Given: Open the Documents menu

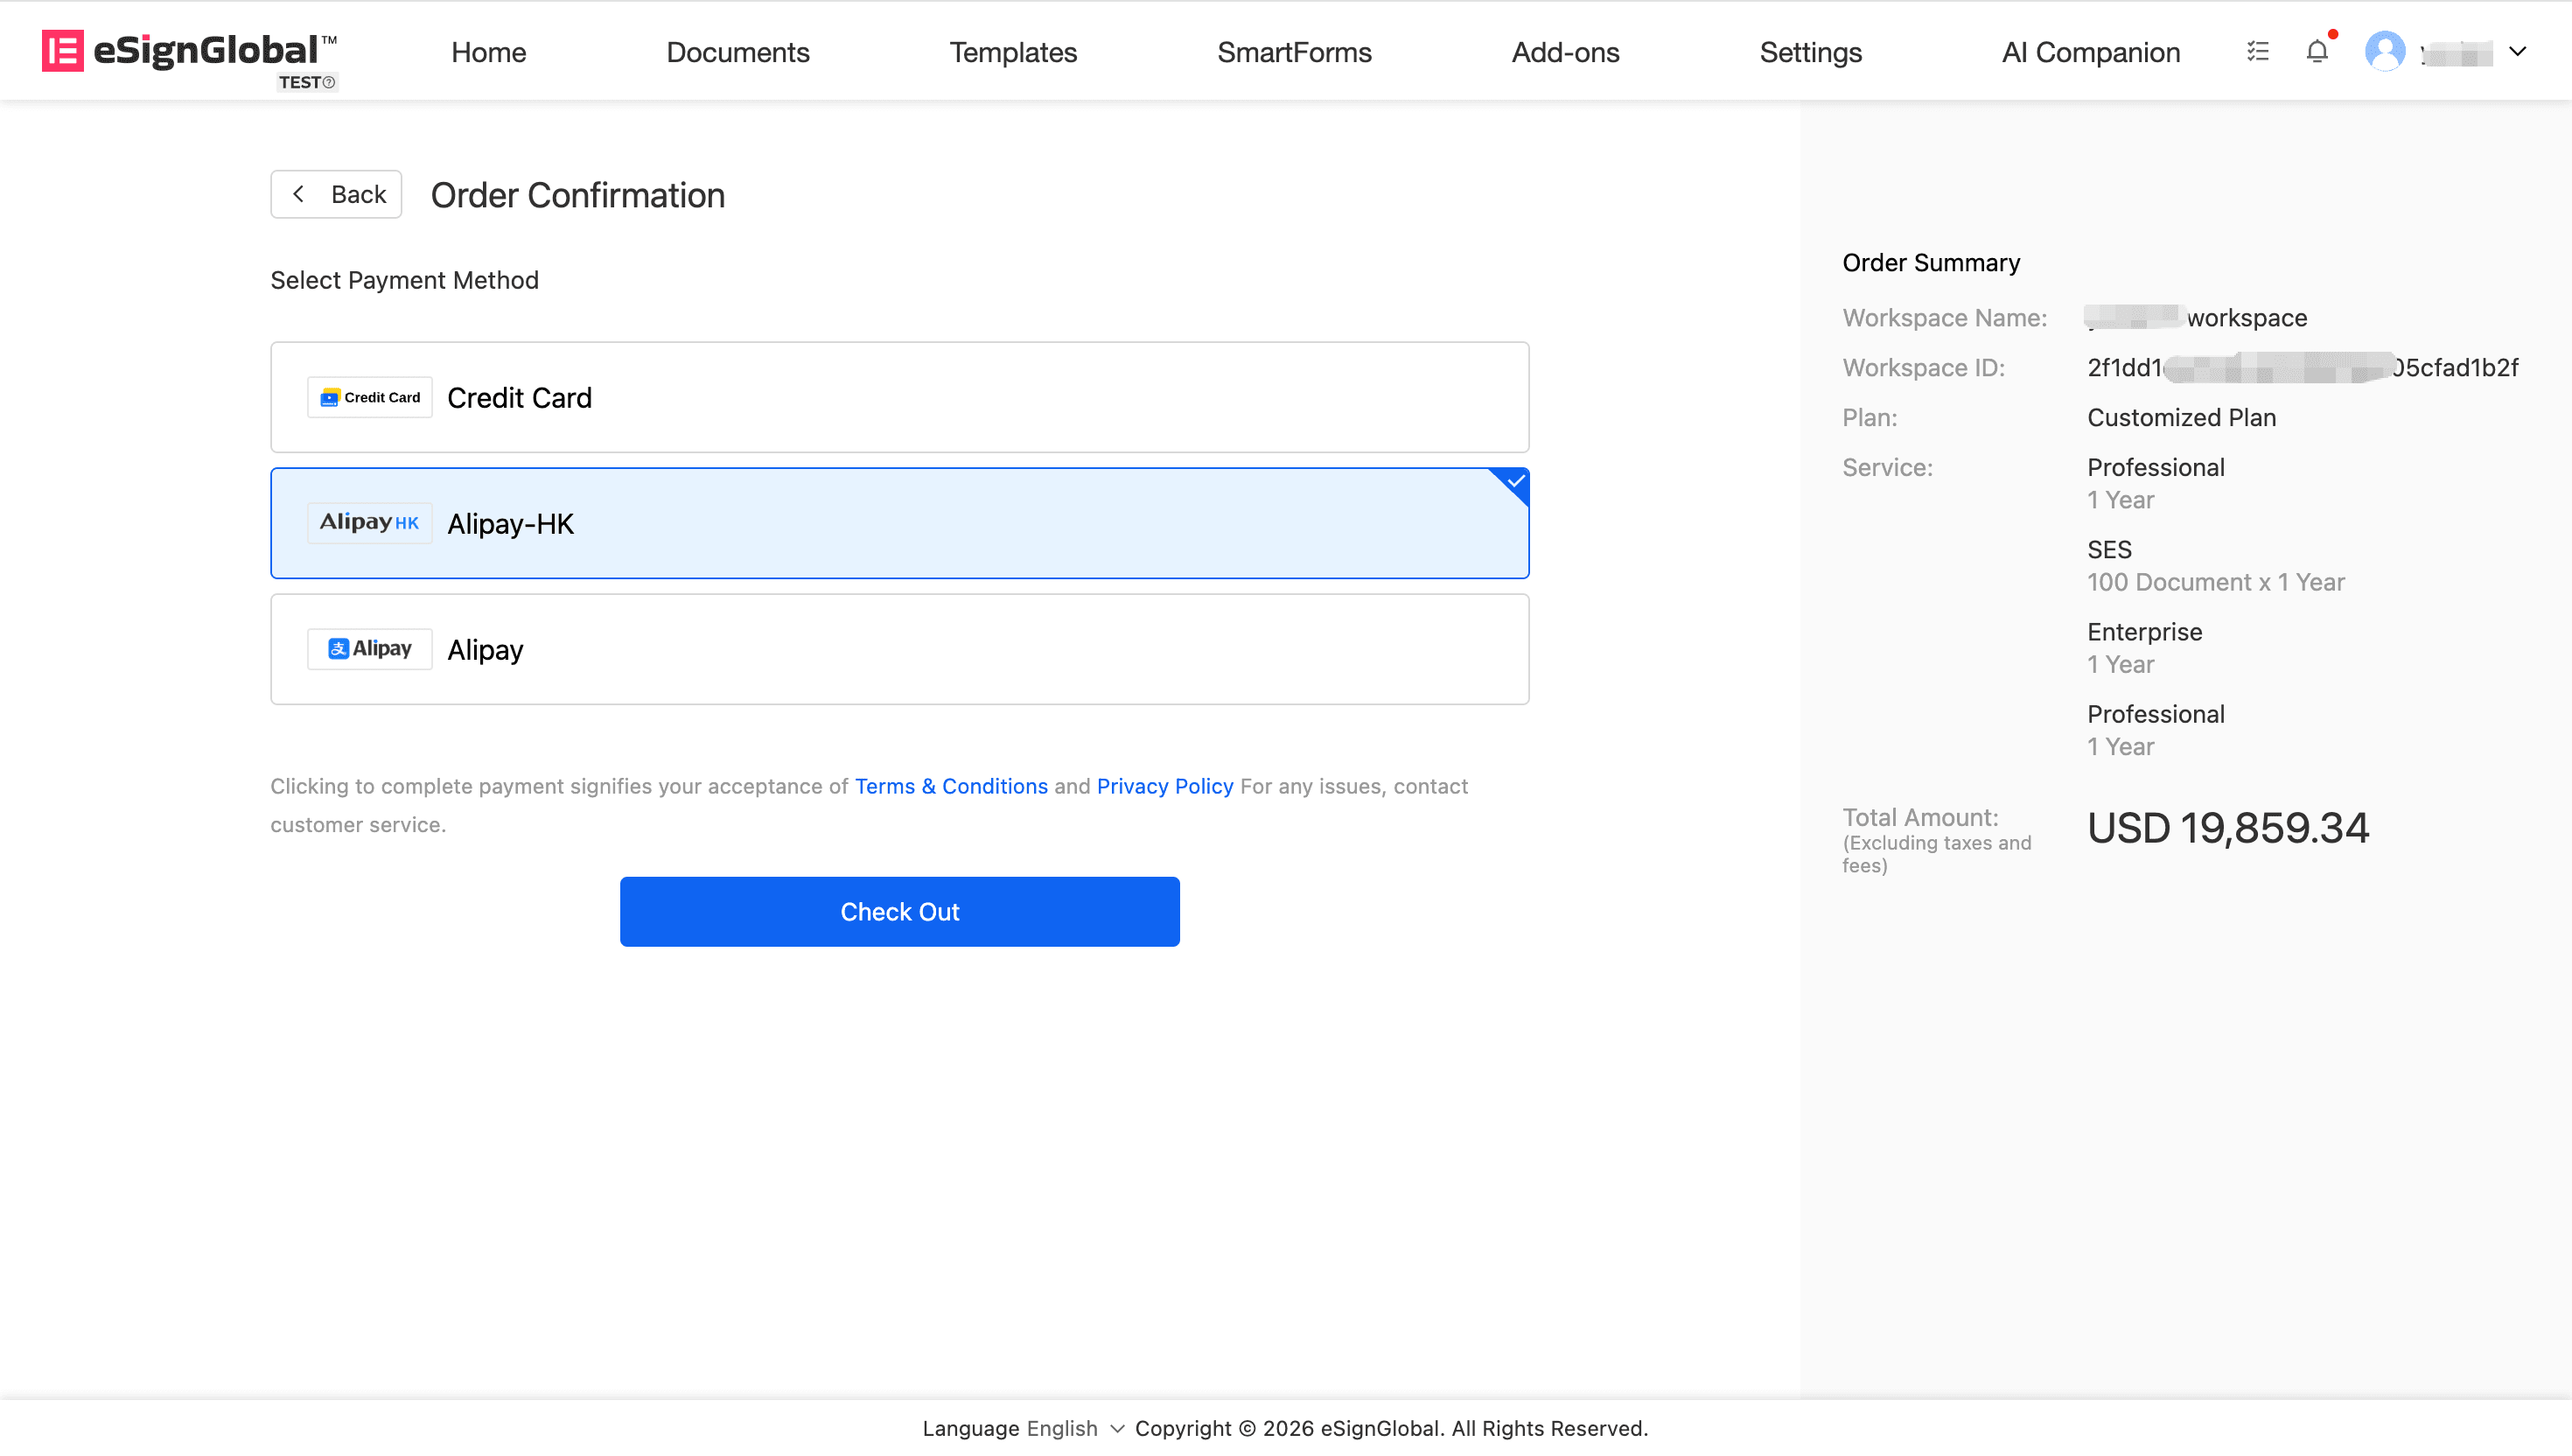Looking at the screenshot, I should (737, 52).
